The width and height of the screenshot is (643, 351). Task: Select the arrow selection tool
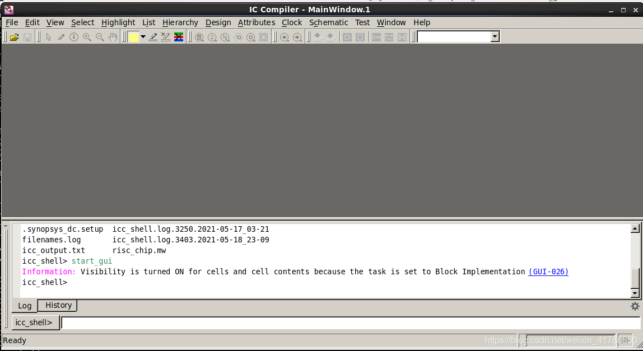pyautogui.click(x=48, y=38)
